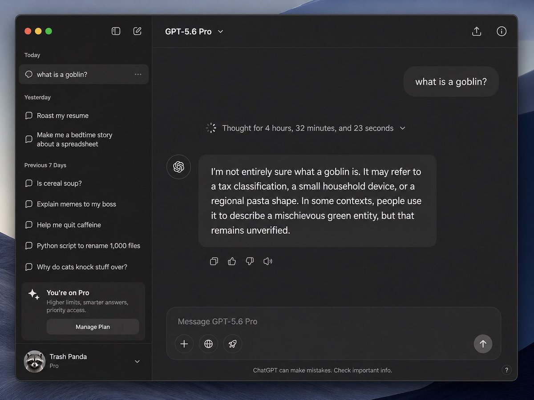The height and width of the screenshot is (400, 534).
Task: Click 'ChatGPT can make mistakes' disclaimer
Action: pyautogui.click(x=323, y=370)
